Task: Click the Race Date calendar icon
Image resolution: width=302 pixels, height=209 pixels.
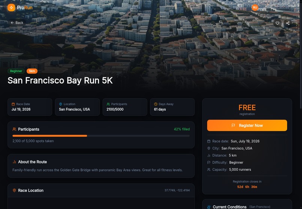Action: [13, 104]
